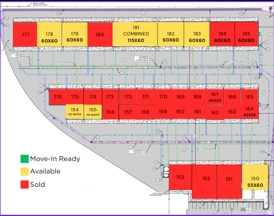Click unit 162 block

click(215, 112)
